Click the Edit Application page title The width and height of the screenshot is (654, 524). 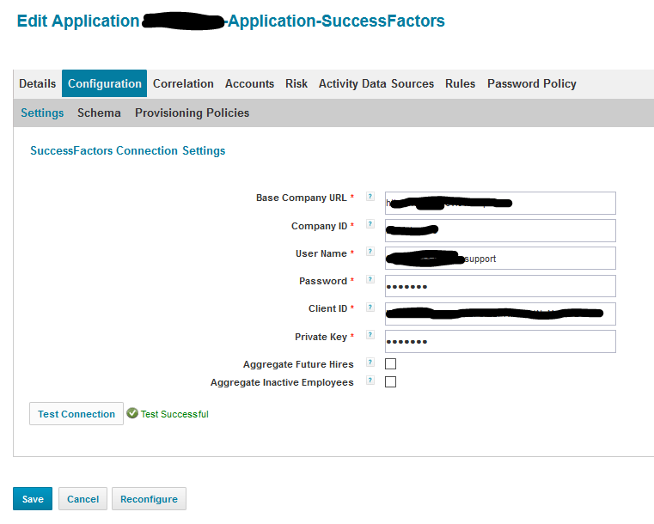(x=230, y=21)
